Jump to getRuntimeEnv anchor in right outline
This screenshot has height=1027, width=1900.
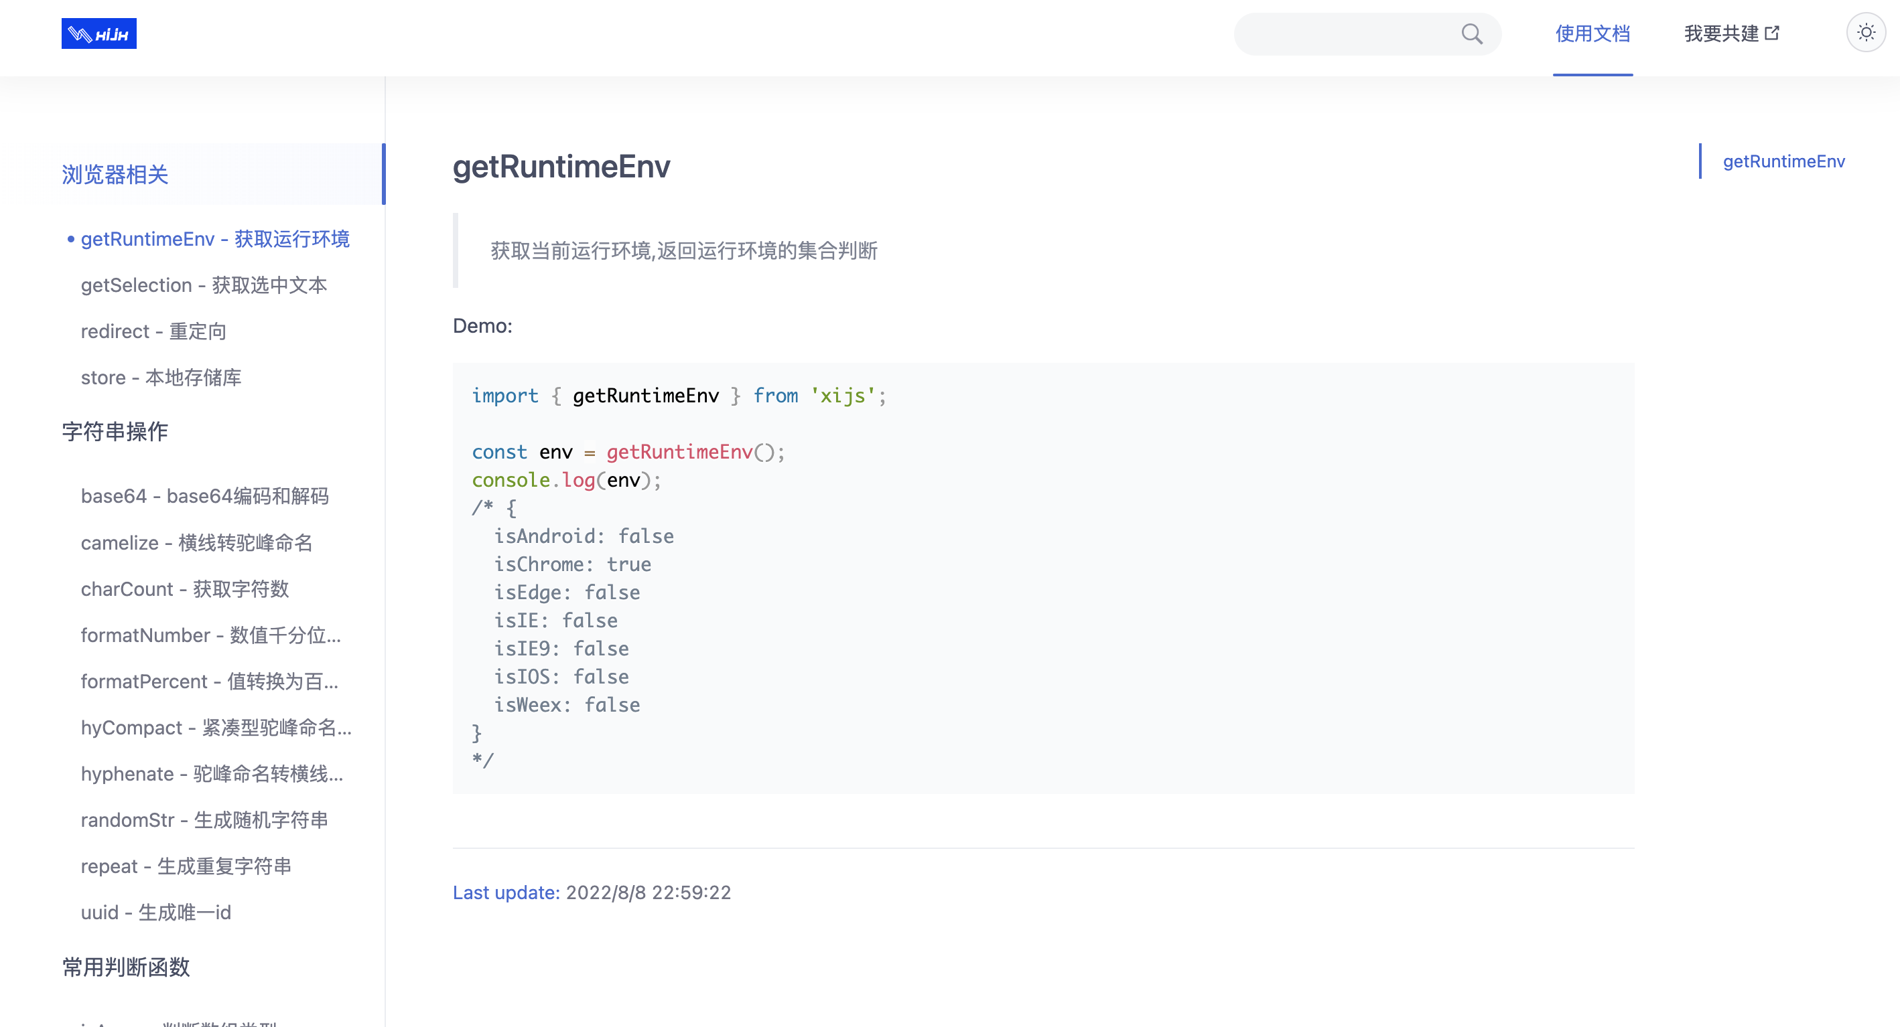[x=1783, y=161]
